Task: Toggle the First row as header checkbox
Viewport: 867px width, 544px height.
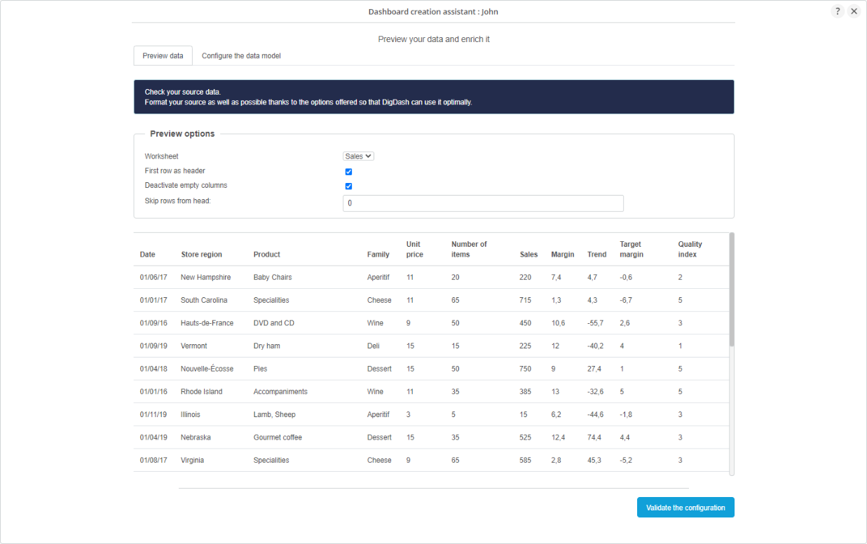Action: click(348, 172)
